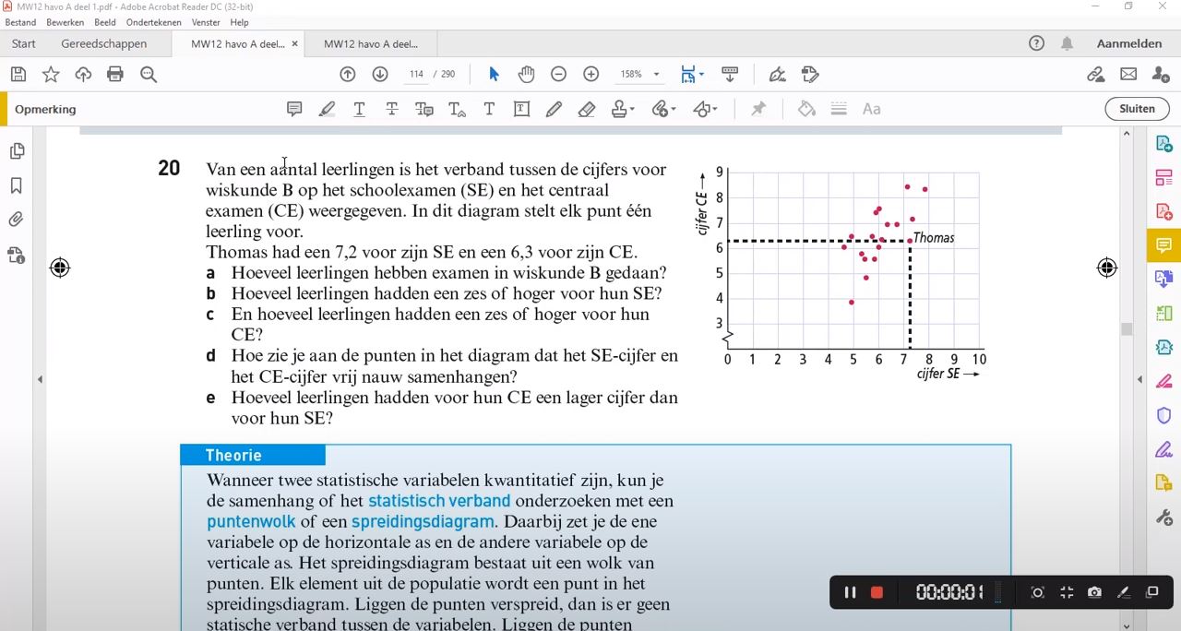Viewport: 1181px width, 631px height.
Task: Open the yellow Comment tool in right pane
Action: tap(1164, 245)
